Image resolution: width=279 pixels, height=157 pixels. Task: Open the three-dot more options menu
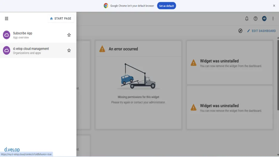tap(273, 18)
